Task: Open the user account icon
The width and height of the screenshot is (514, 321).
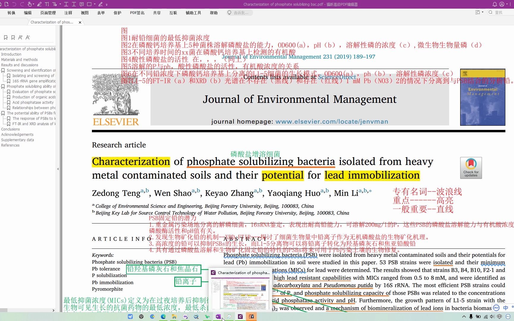Action: 502,4
